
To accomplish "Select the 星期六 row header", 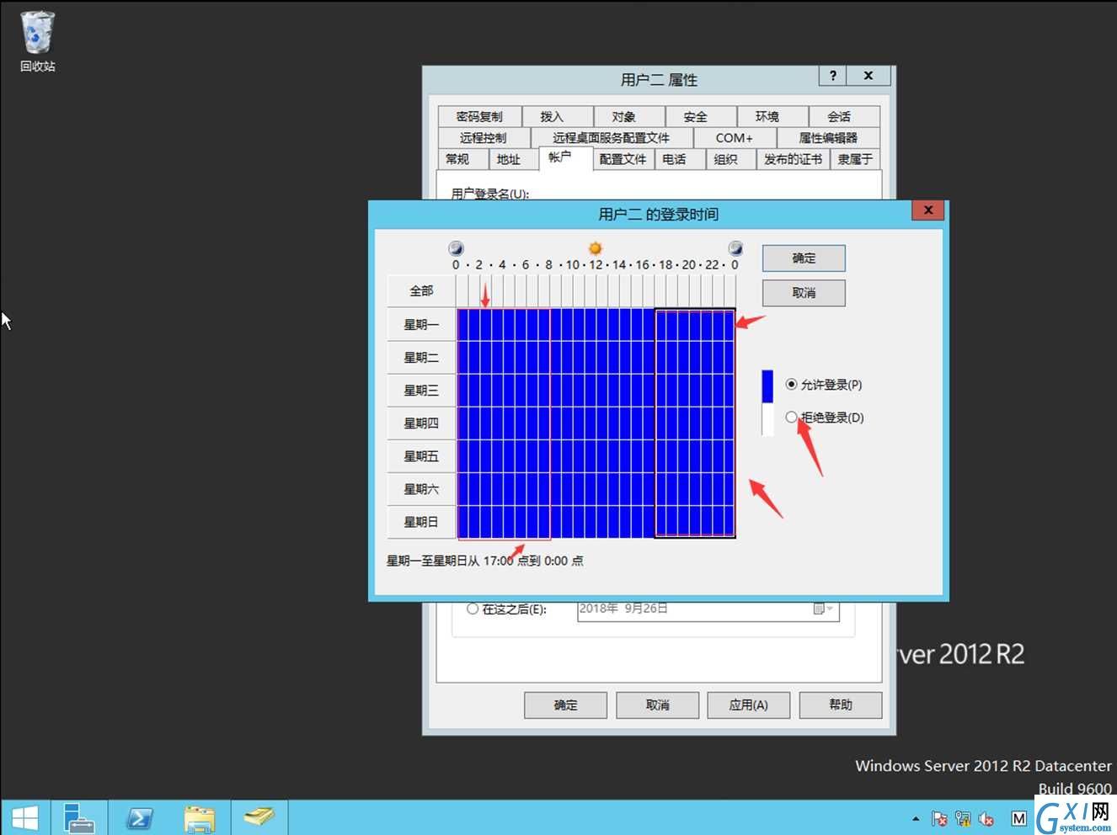I will (x=421, y=488).
